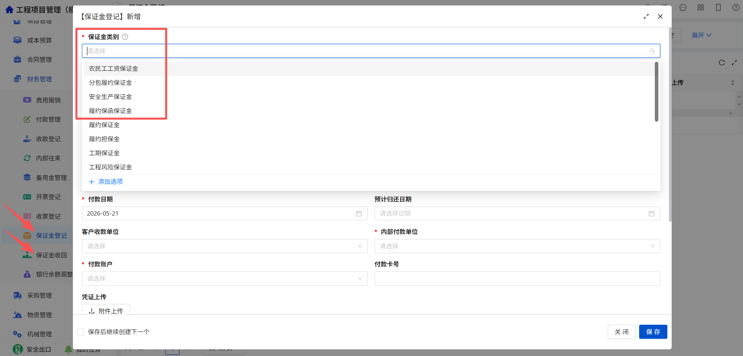Click the 保证金登记 scale icon in sidebar

pos(27,236)
